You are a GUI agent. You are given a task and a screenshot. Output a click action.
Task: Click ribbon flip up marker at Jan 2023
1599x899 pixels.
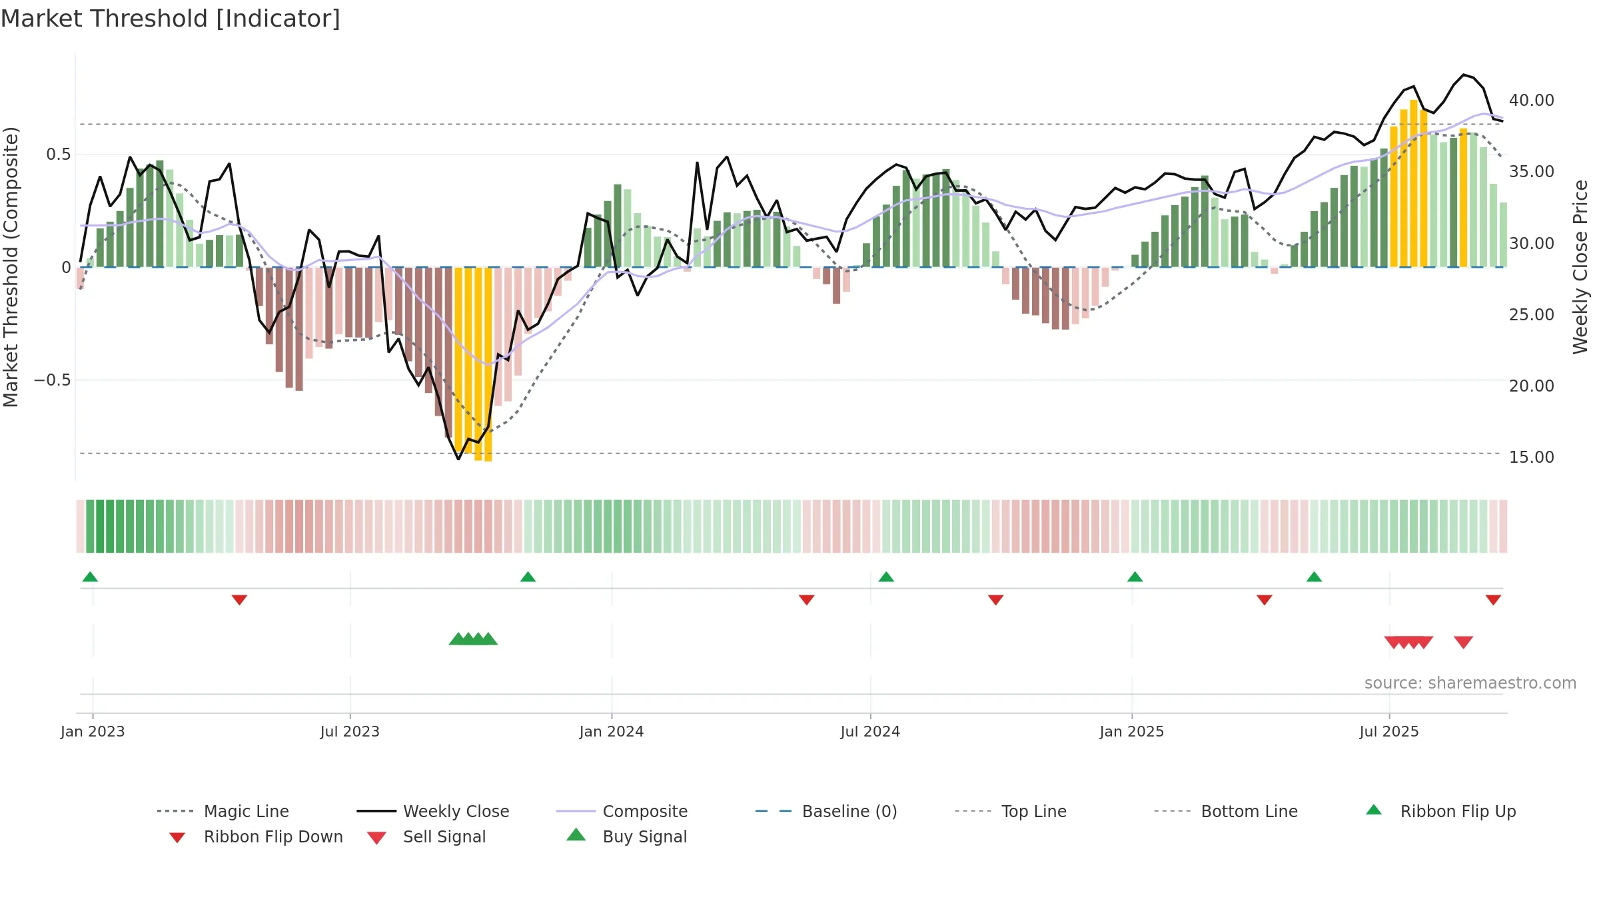(90, 577)
